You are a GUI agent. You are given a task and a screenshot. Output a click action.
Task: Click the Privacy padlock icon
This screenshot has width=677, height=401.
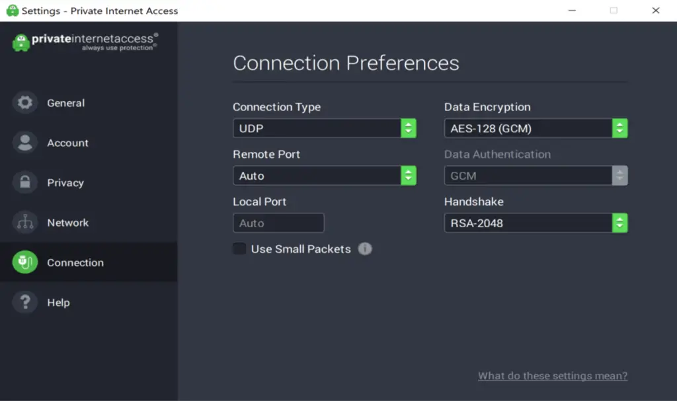[x=25, y=182]
